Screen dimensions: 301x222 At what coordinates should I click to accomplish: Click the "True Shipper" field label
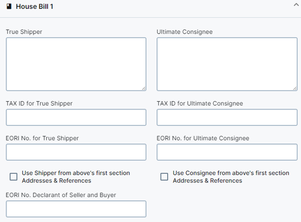tap(24, 32)
